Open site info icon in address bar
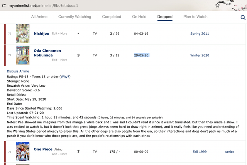This screenshot has width=247, height=165. [x=3, y=6]
